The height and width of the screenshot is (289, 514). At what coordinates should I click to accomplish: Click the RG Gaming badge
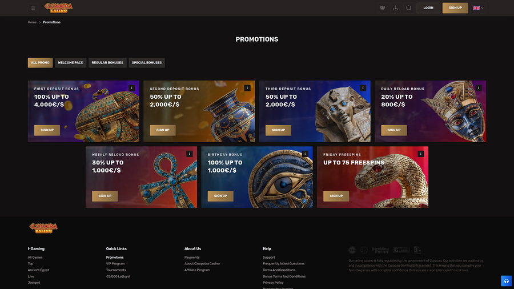(401, 250)
